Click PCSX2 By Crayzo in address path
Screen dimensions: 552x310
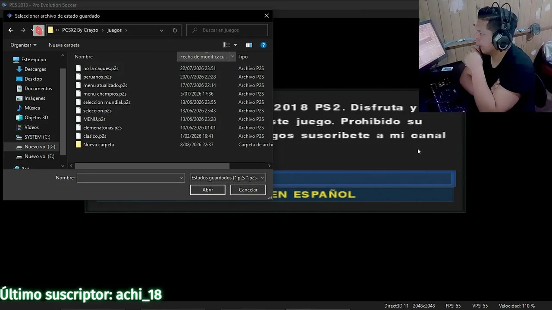80,30
